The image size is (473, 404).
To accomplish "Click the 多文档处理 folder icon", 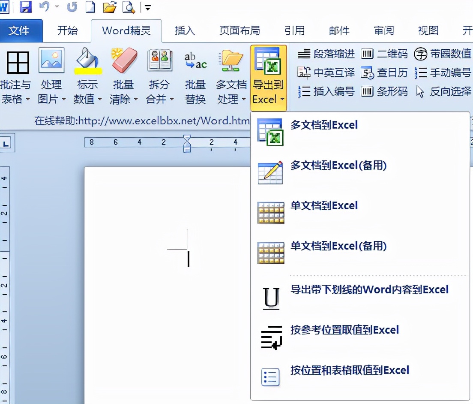I will click(x=231, y=61).
